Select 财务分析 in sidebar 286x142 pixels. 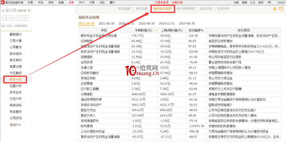click(x=16, y=80)
